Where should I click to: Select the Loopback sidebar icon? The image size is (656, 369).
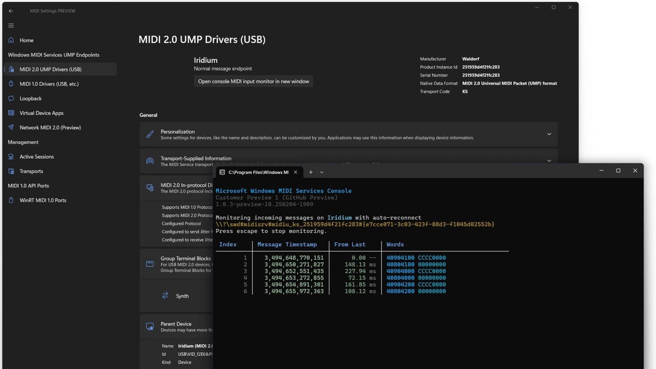click(11, 98)
